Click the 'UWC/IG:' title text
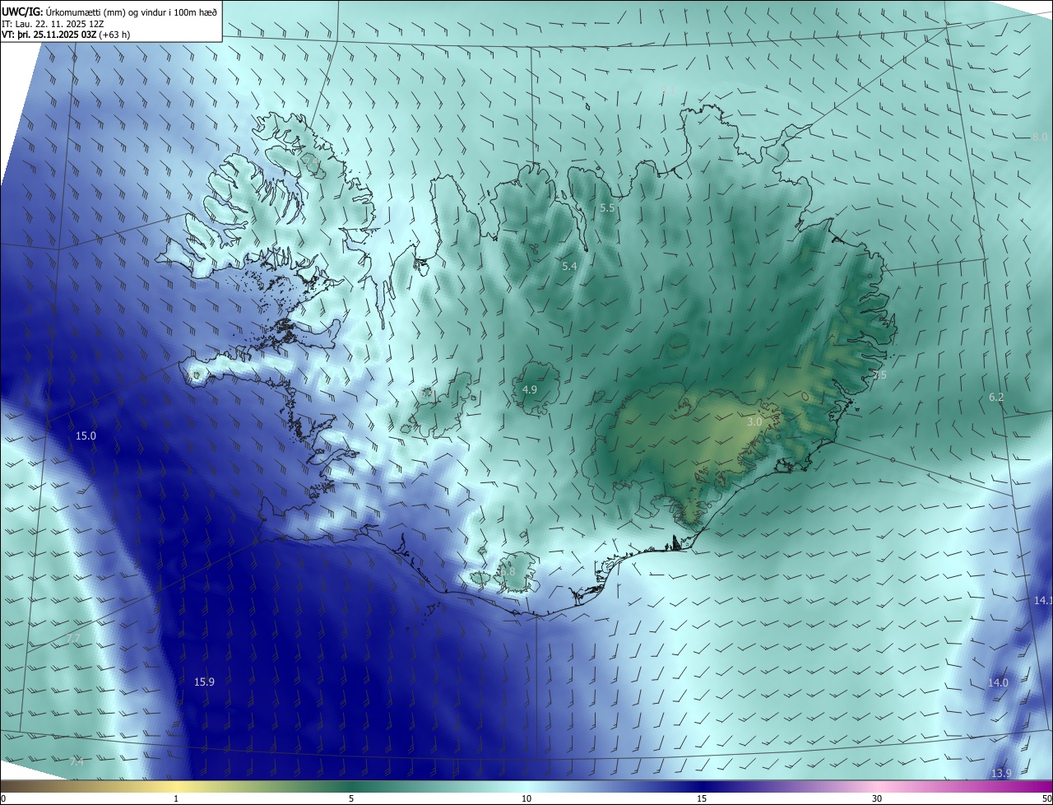The image size is (1053, 805). [x=22, y=12]
